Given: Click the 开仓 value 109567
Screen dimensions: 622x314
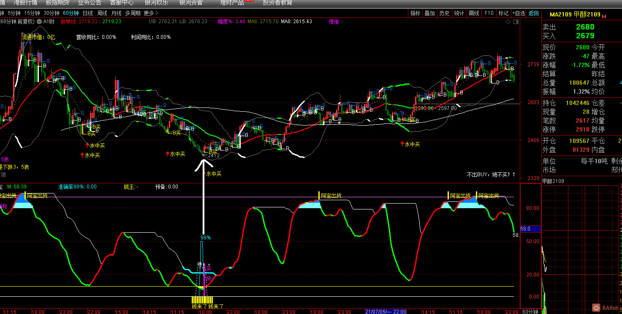Looking at the screenshot, I should [579, 141].
